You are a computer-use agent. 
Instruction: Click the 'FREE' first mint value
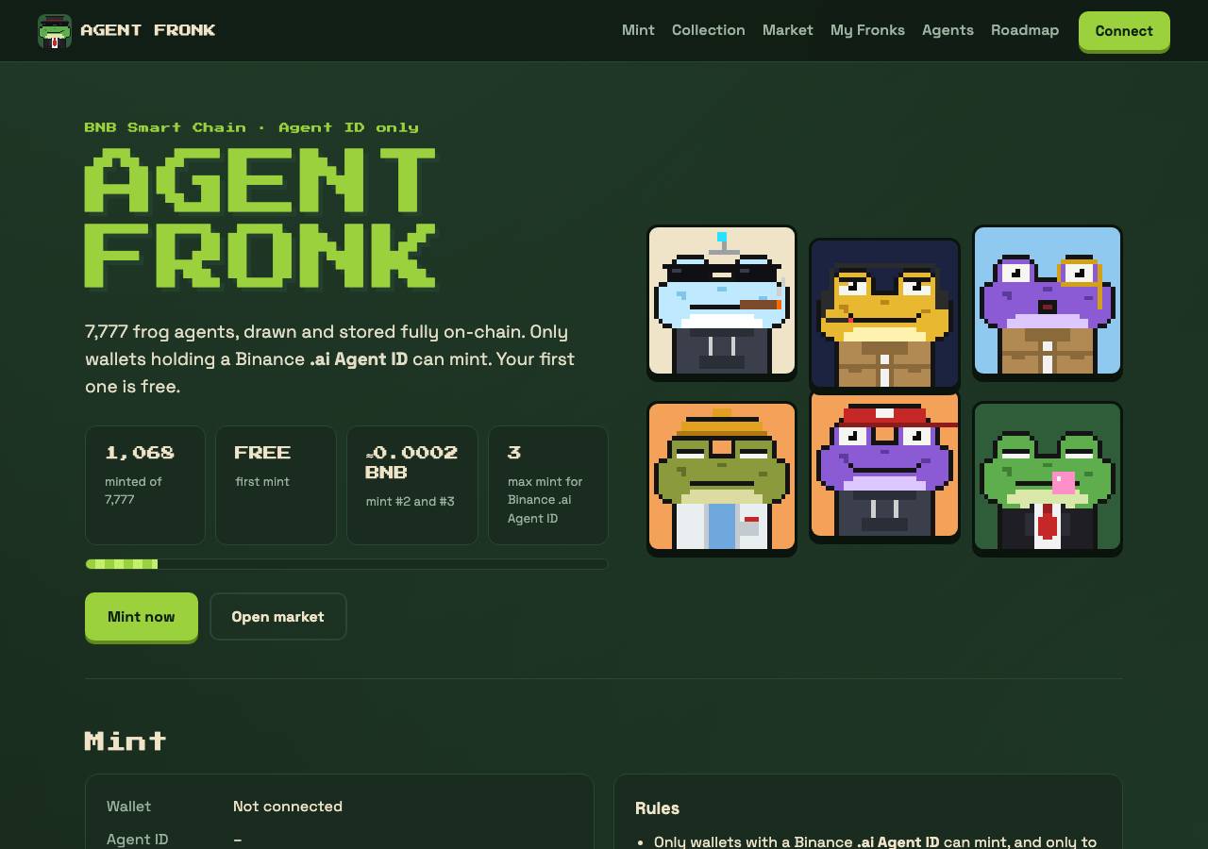point(262,453)
